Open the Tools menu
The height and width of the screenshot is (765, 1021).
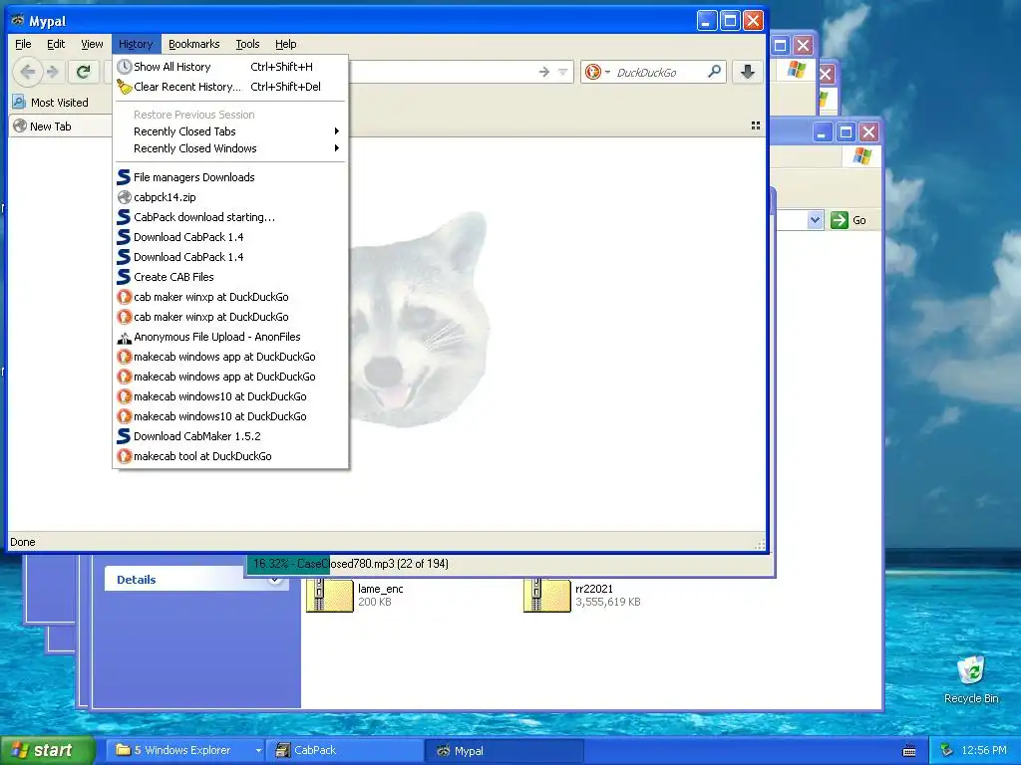247,44
